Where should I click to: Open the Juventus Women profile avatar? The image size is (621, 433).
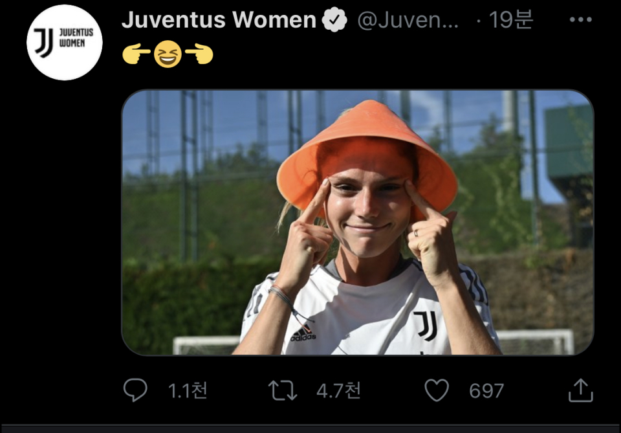(x=64, y=43)
